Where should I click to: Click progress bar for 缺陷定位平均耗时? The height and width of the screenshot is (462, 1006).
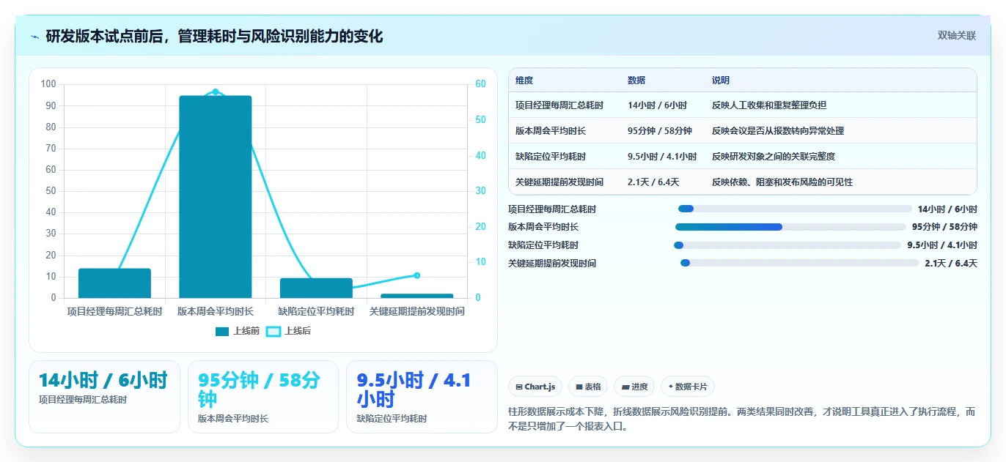(x=787, y=245)
